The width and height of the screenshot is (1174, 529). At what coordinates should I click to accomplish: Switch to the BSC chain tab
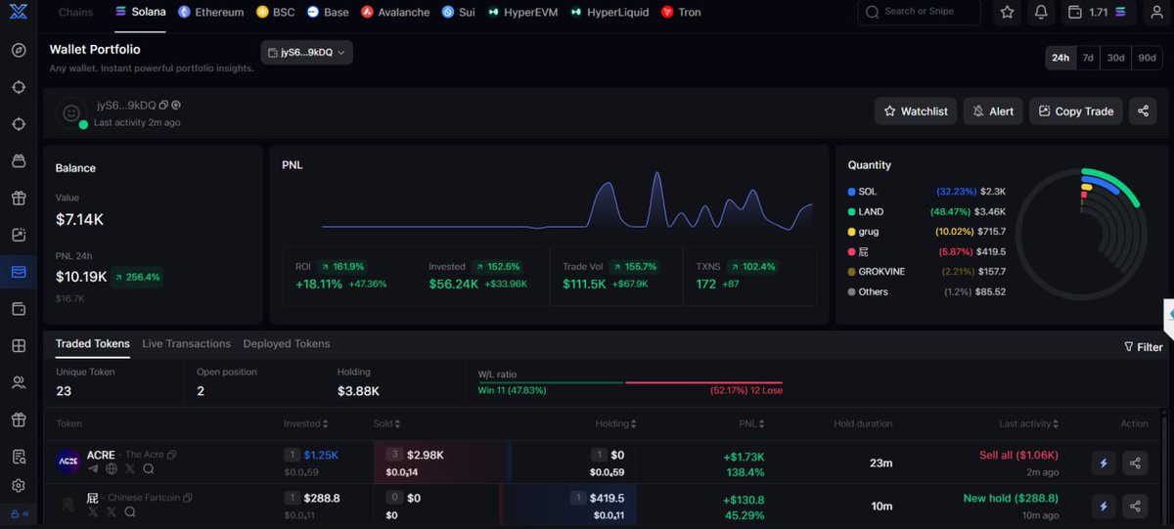pyautogui.click(x=275, y=13)
